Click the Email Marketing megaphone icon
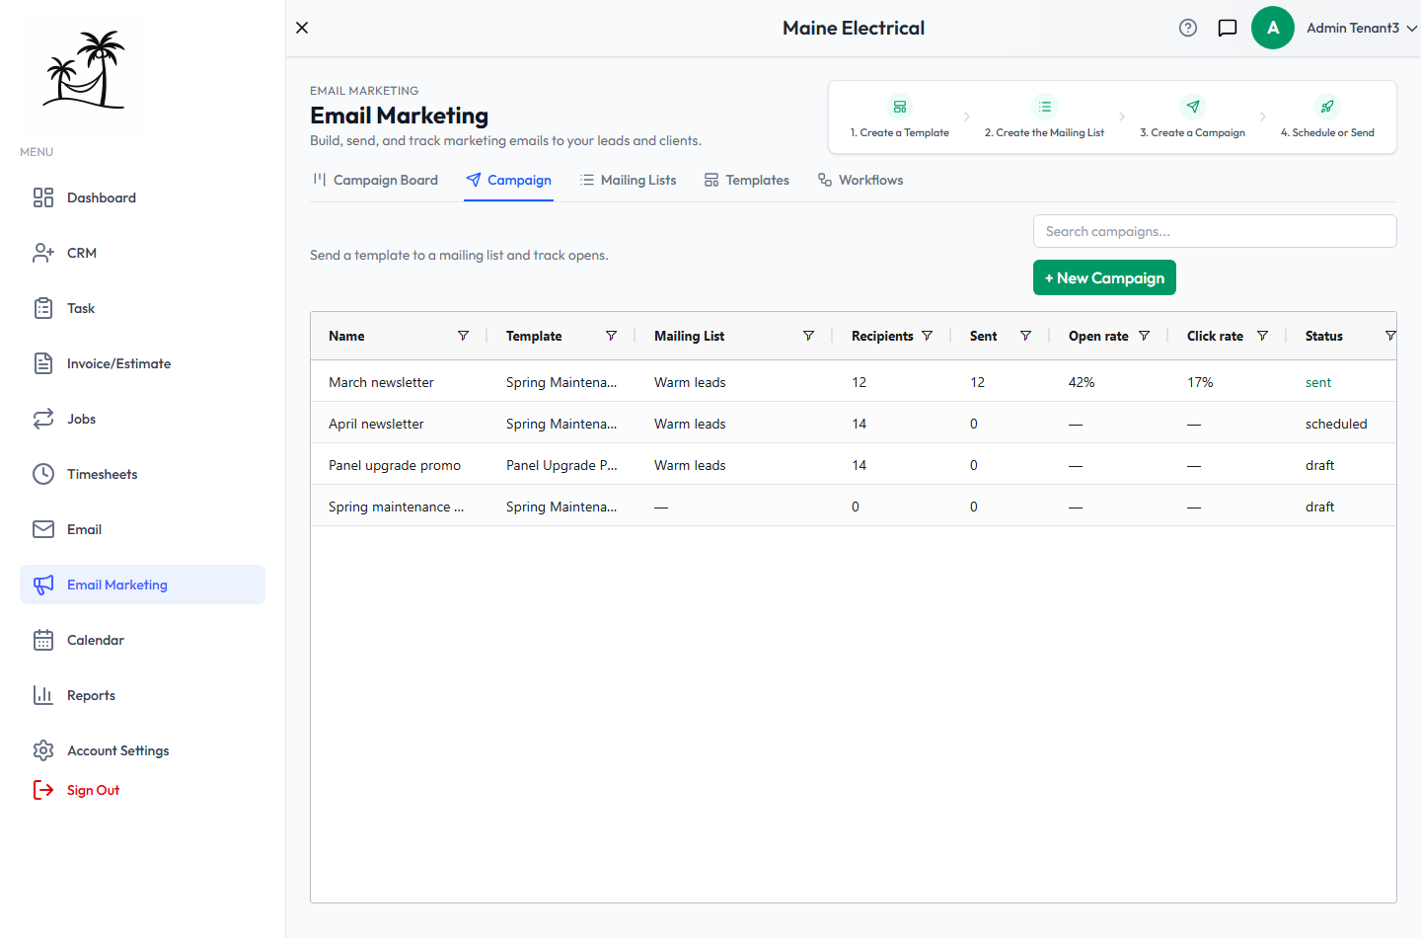This screenshot has width=1421, height=938. (43, 585)
